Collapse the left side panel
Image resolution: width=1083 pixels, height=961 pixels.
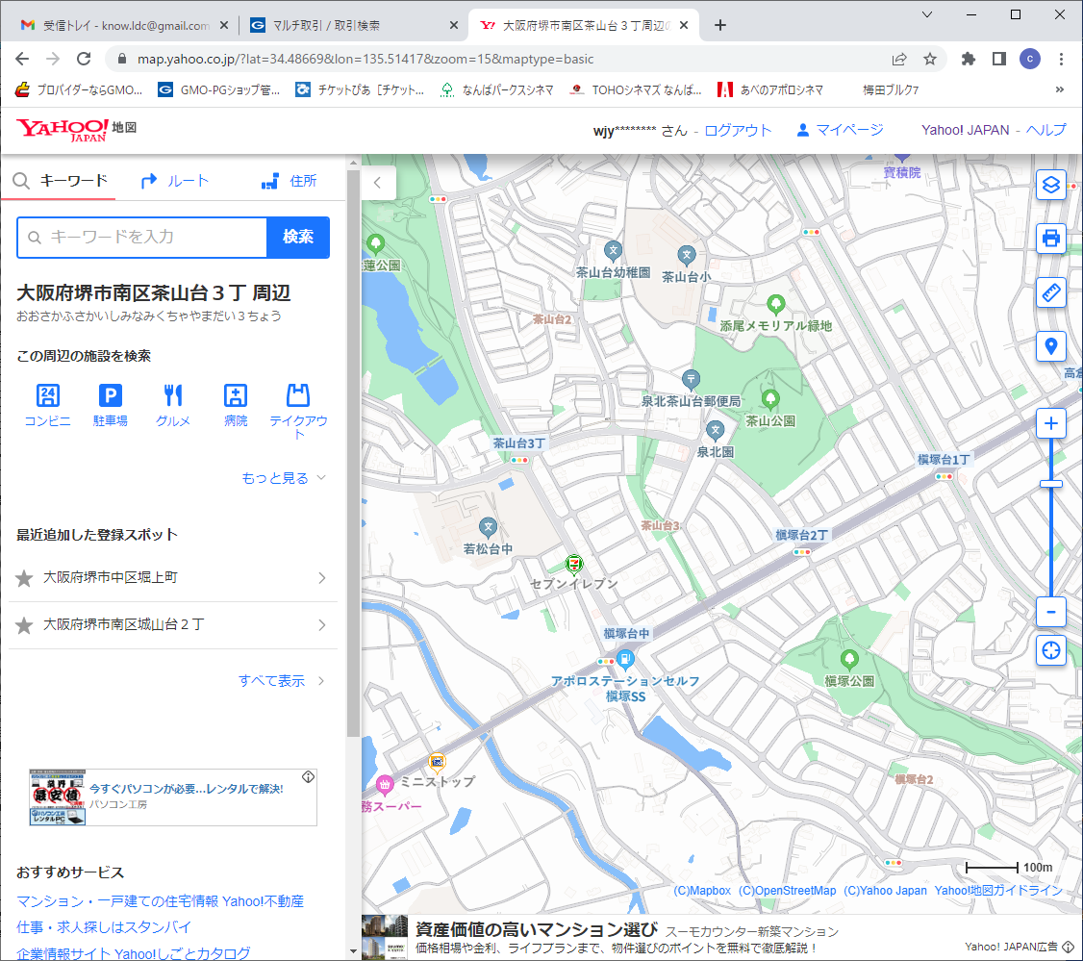[x=378, y=182]
